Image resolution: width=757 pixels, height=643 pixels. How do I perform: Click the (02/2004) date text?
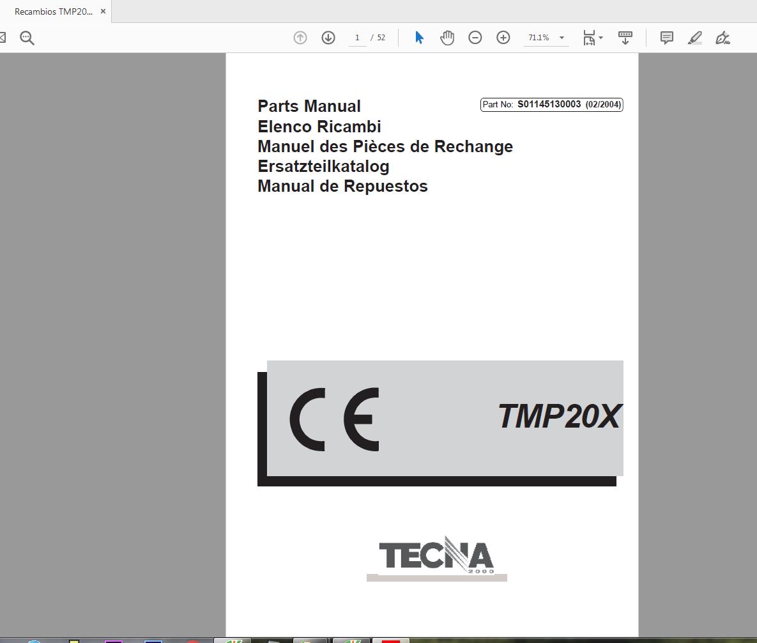tap(603, 104)
